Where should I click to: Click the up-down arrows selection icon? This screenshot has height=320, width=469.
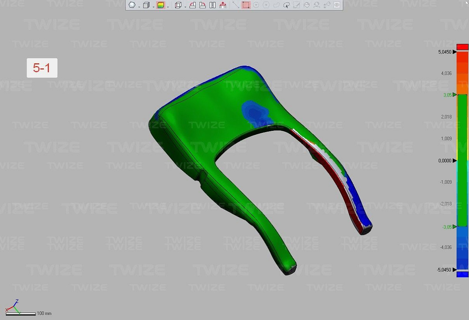coord(327,5)
